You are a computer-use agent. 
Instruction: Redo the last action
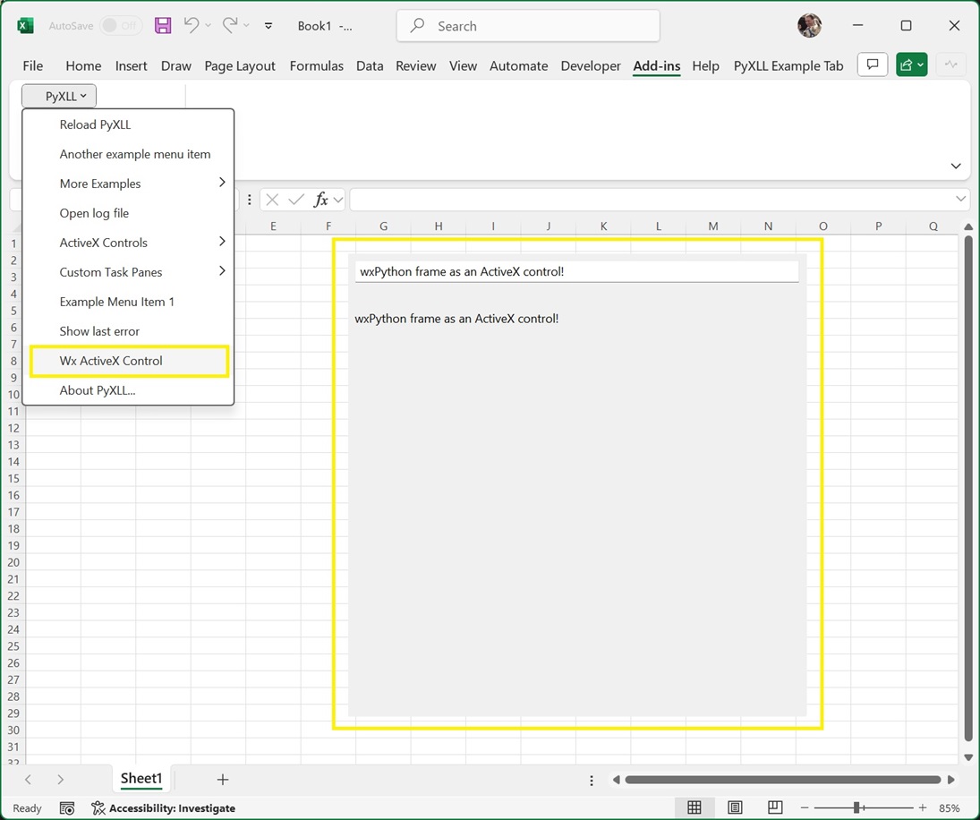click(x=230, y=25)
